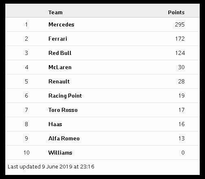Click the McLaren team name

(60, 67)
